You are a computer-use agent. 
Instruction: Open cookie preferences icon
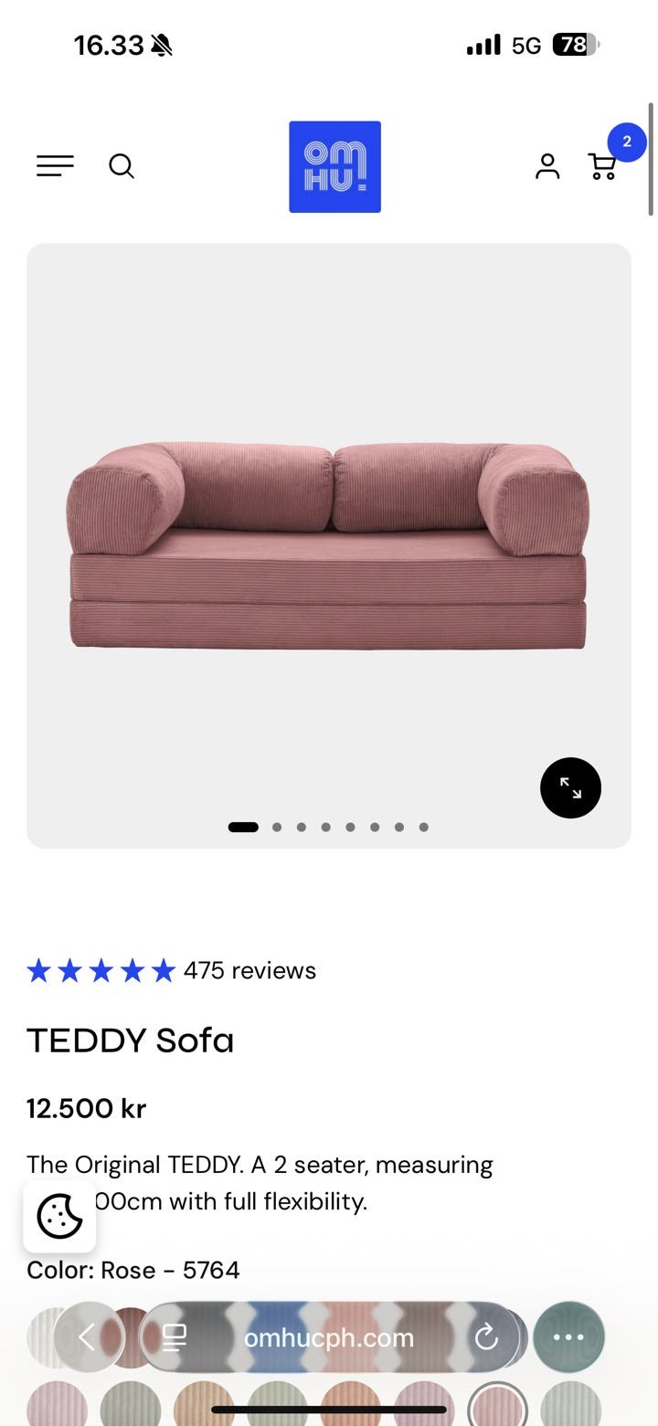pyautogui.click(x=59, y=1215)
